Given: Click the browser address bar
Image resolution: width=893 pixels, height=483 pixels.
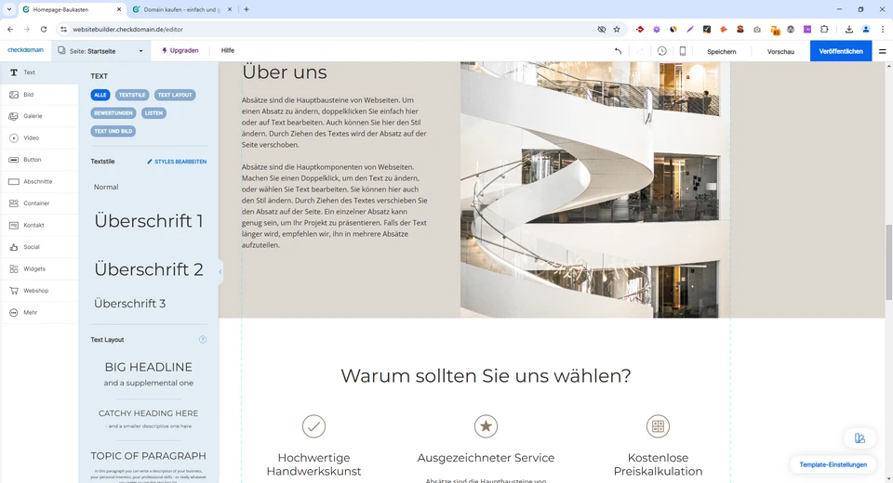Looking at the screenshot, I should click(x=330, y=29).
